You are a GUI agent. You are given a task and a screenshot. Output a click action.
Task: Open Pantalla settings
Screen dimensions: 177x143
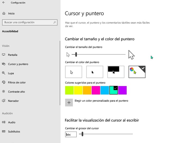[x=13, y=55]
